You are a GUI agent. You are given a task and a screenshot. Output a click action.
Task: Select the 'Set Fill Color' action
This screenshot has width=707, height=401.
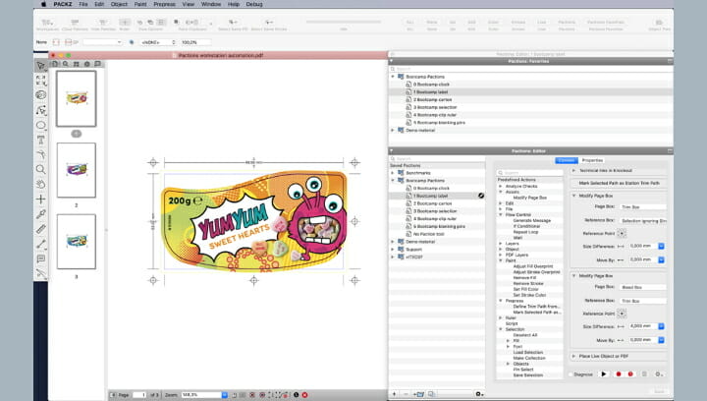(525, 289)
